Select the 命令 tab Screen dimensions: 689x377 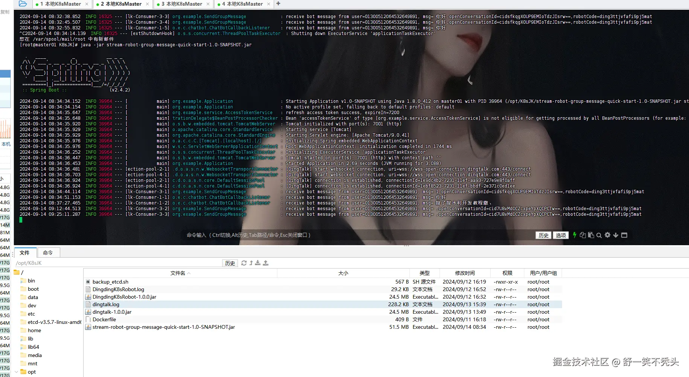pos(48,253)
